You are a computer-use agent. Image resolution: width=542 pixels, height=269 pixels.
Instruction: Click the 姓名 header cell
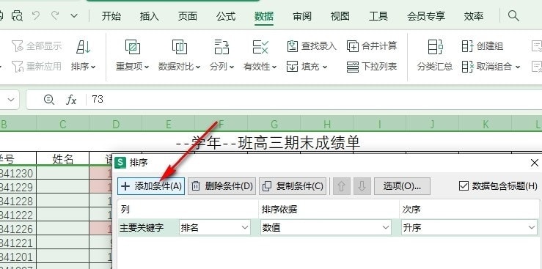[x=62, y=159]
